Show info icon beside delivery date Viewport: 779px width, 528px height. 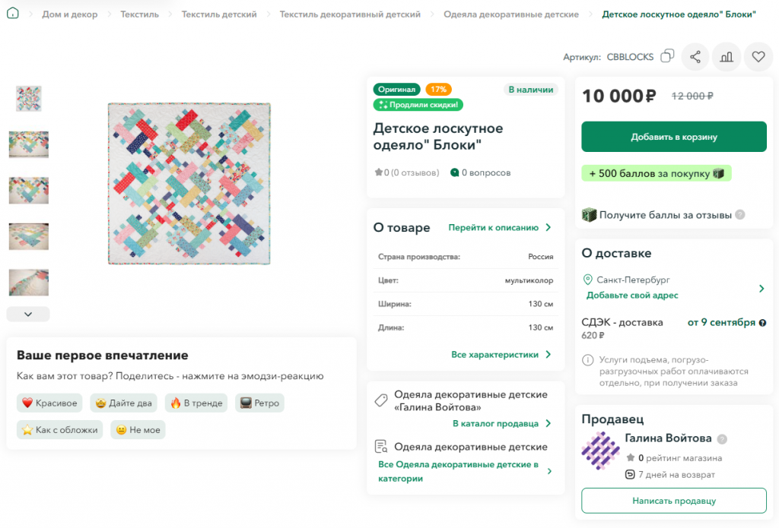[762, 323]
